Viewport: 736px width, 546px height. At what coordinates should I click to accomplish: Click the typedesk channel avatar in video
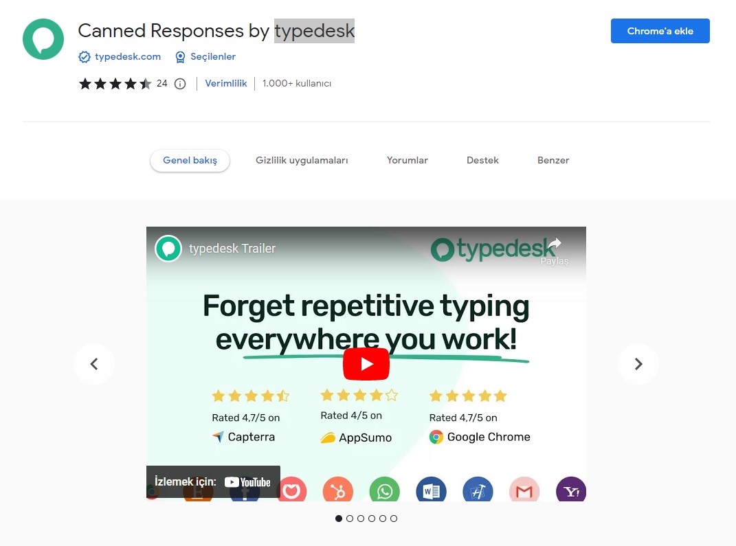[168, 249]
